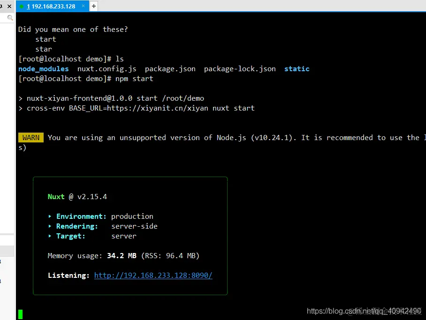The image size is (426, 320).
Task: Click the search magnifier icon in left panel
Action: tap(10, 18)
